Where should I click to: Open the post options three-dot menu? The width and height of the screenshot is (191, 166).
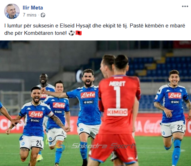click(x=185, y=6)
